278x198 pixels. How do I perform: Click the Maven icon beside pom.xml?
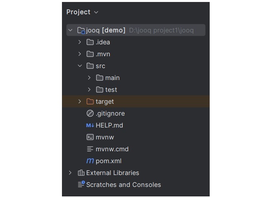(90, 161)
